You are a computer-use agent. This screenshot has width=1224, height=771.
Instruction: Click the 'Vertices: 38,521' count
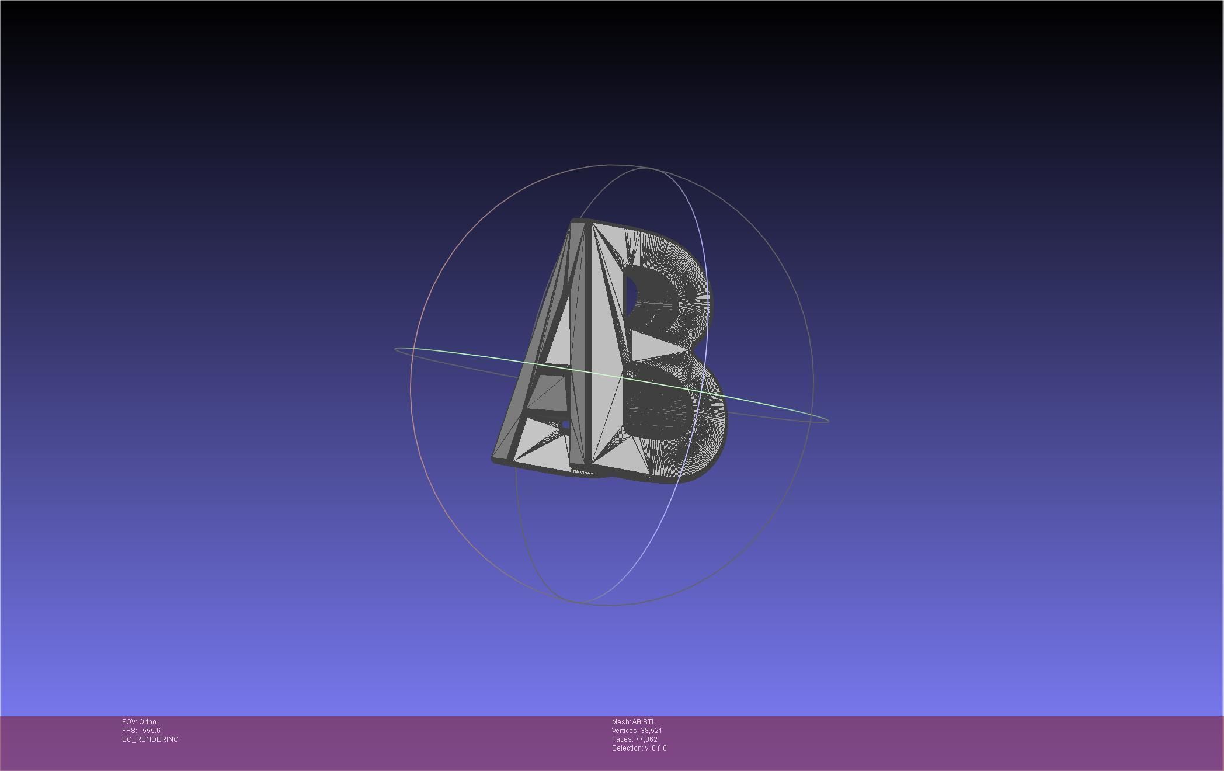pyautogui.click(x=637, y=731)
